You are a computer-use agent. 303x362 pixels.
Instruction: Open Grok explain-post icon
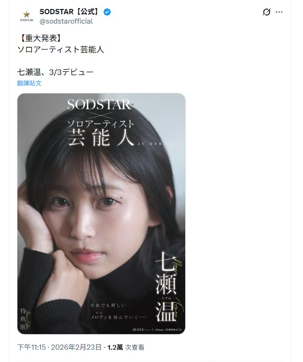266,12
